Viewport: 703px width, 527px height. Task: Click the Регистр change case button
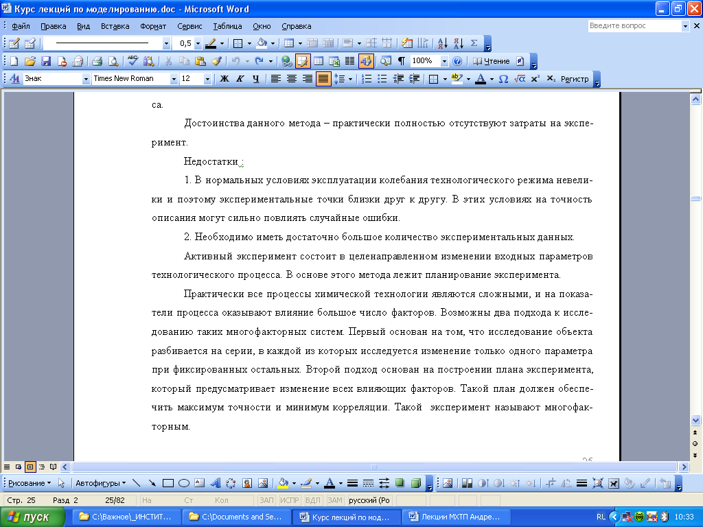pyautogui.click(x=575, y=79)
